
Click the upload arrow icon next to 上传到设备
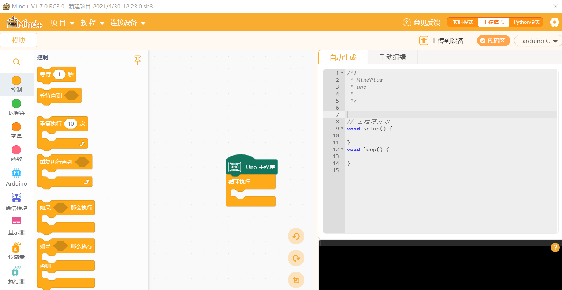(x=424, y=41)
